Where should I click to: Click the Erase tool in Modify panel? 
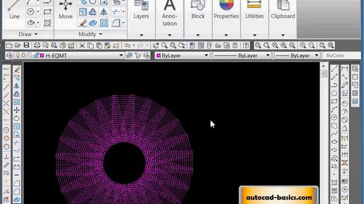tap(82, 23)
